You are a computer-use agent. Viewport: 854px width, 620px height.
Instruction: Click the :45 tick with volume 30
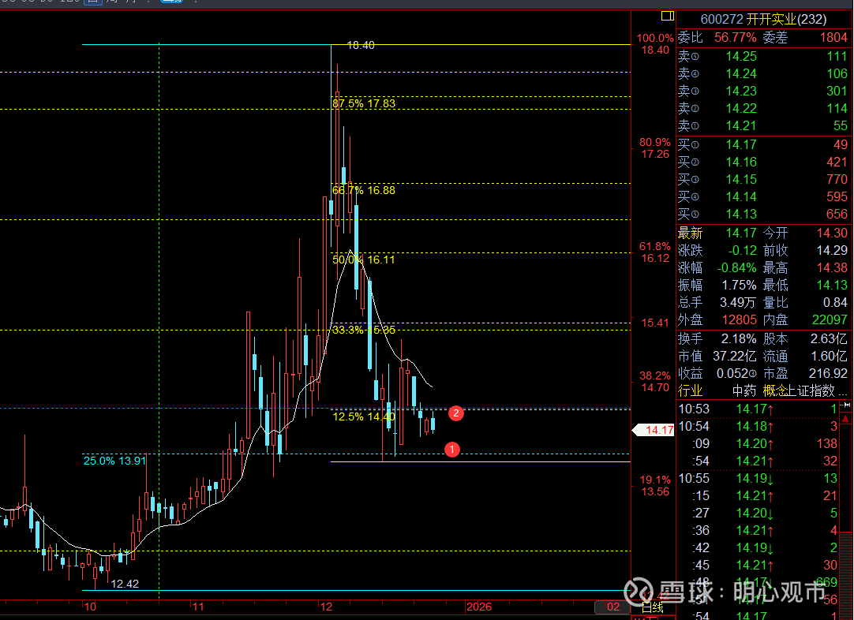pos(758,565)
